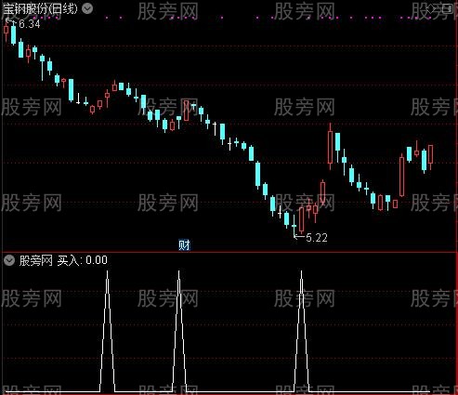This screenshot has width=458, height=395.
Task: Select the candle at the 5.22 low
Action: coord(294,225)
